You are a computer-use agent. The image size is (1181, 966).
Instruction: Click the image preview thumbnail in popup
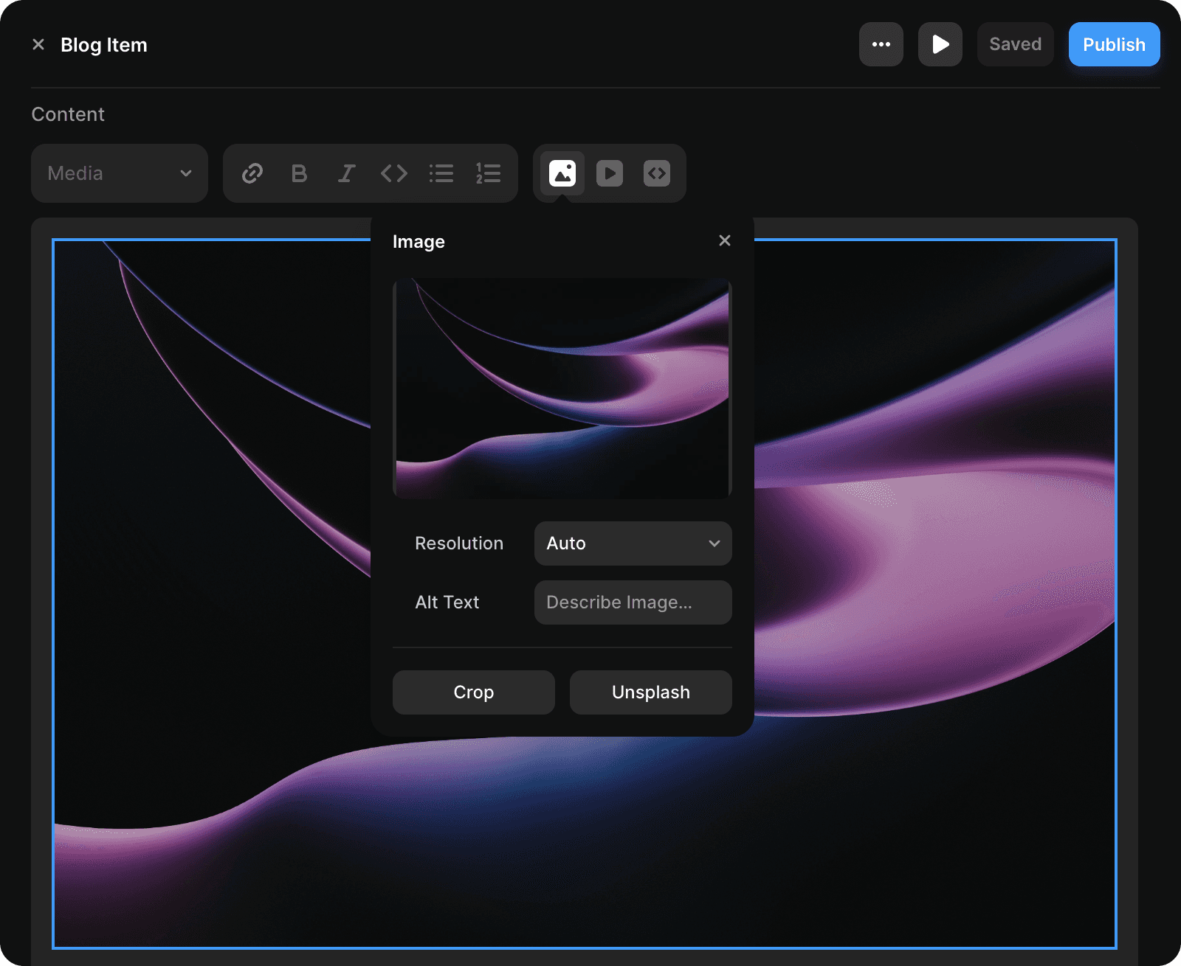click(x=562, y=389)
